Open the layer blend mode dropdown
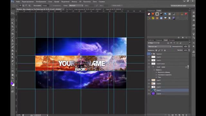Image resolution: width=206 pixels, height=116 pixels. coord(160,46)
